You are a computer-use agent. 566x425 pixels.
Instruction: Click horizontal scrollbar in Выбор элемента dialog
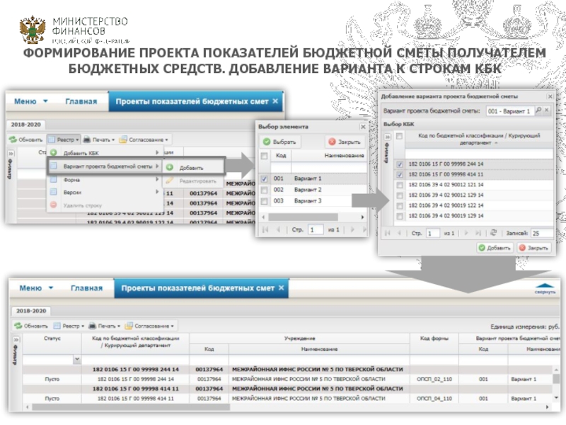pyautogui.click(x=304, y=217)
